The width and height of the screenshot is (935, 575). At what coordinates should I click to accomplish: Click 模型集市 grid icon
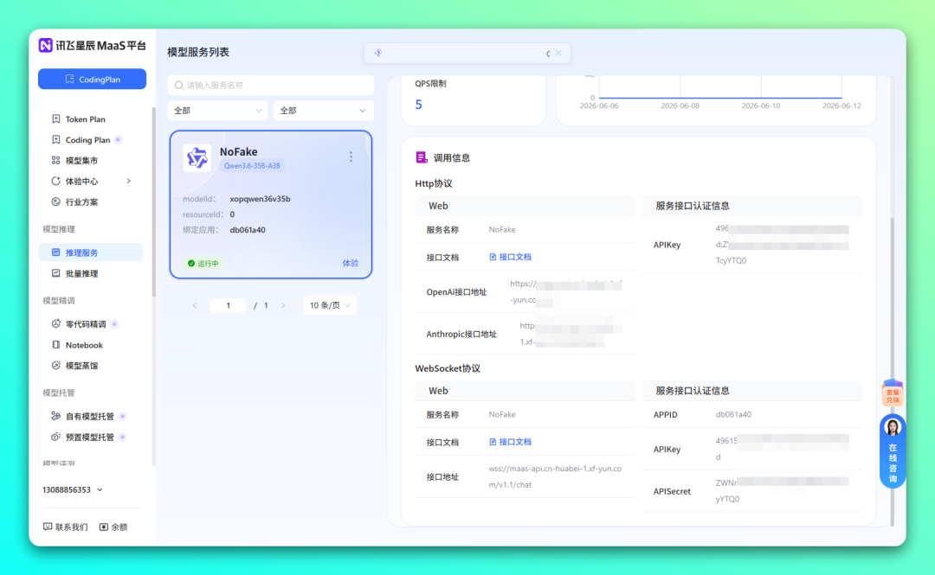pyautogui.click(x=56, y=160)
